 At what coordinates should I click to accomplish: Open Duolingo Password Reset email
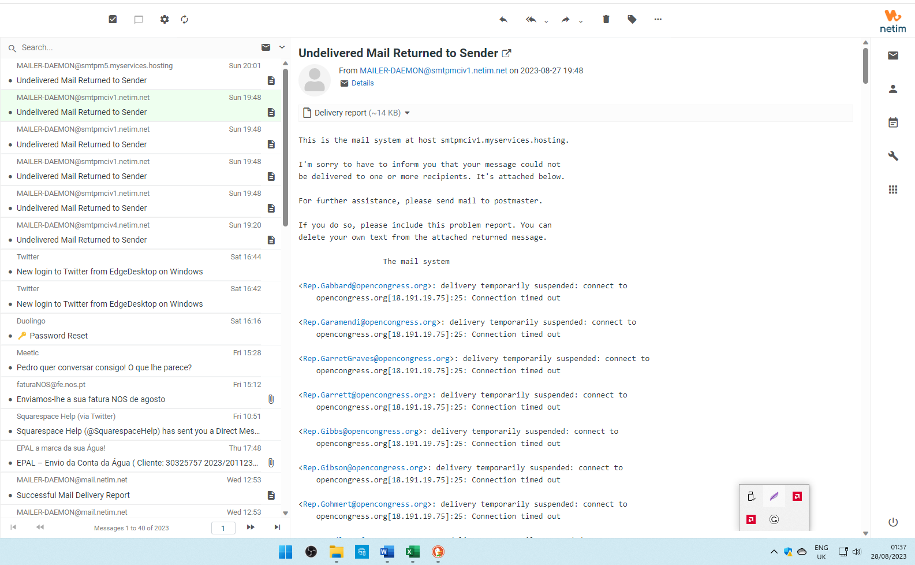click(141, 329)
